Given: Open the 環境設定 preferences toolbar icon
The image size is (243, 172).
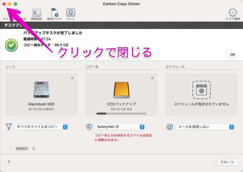Looking at the screenshot, I should point(37,13).
